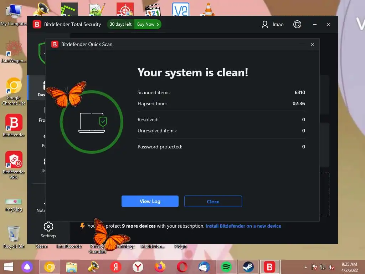Screen dimensions: 365x274
Task: Launch Yandex Browser Y taskbar icon
Action: tap(138, 267)
